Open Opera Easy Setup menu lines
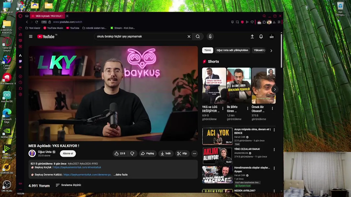 tap(279, 22)
